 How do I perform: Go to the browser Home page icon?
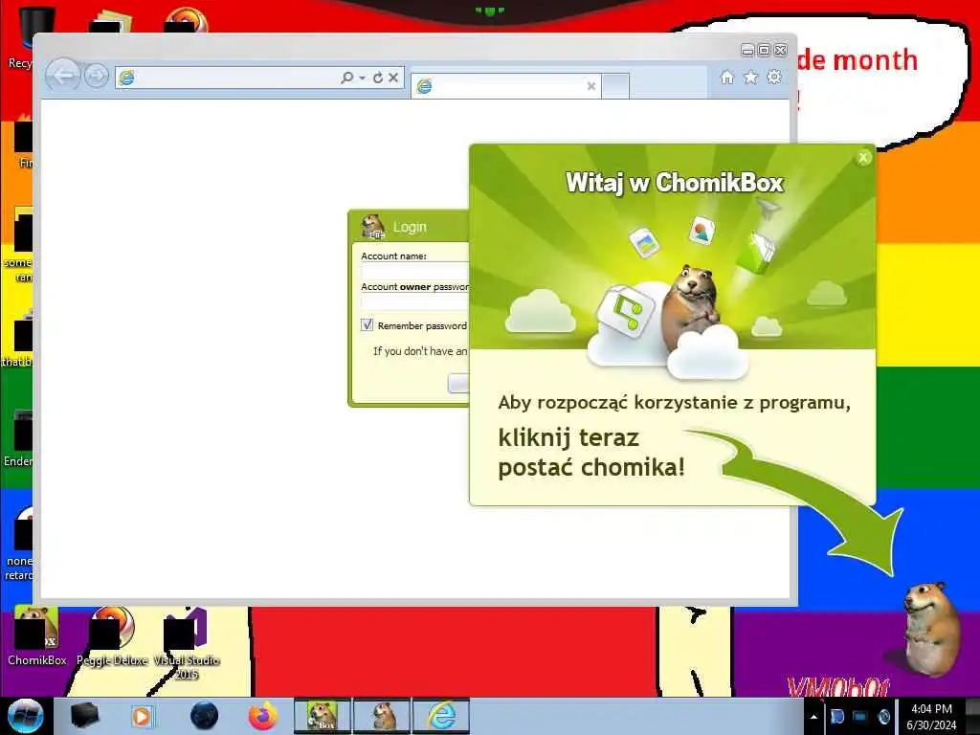[727, 77]
